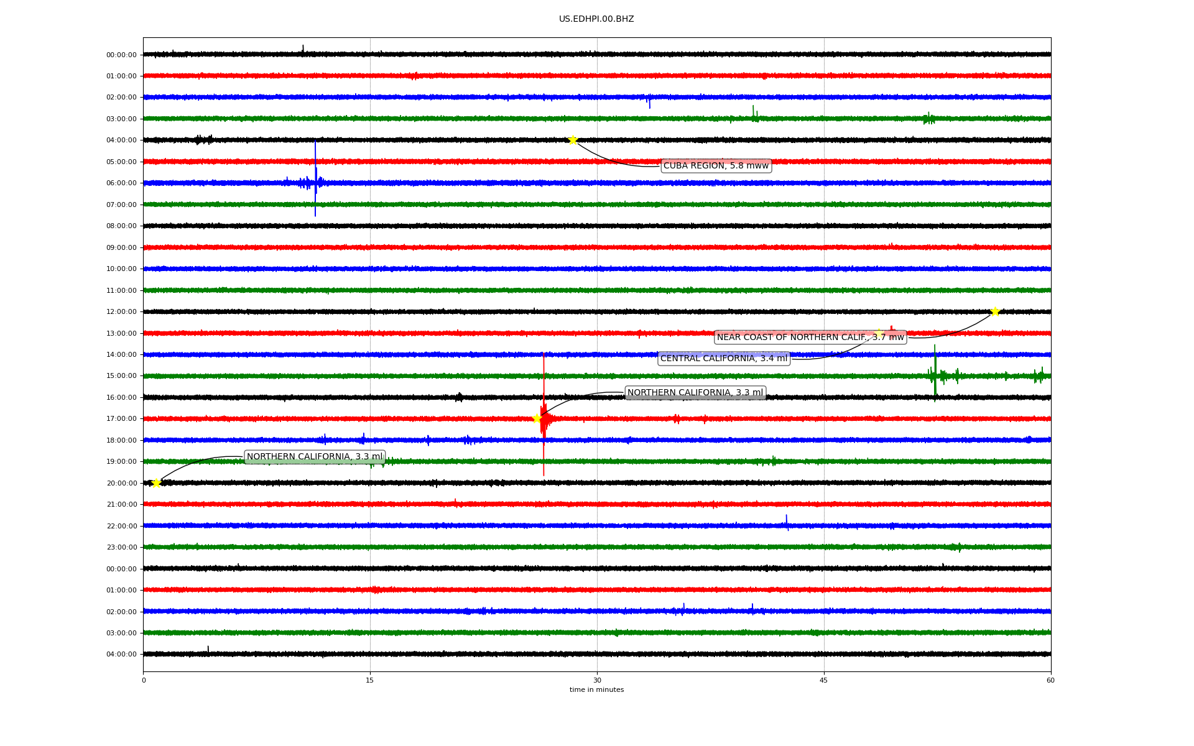This screenshot has width=1194, height=746.
Task: Click the star marker on the 20:00:00 trace
Action: click(156, 483)
